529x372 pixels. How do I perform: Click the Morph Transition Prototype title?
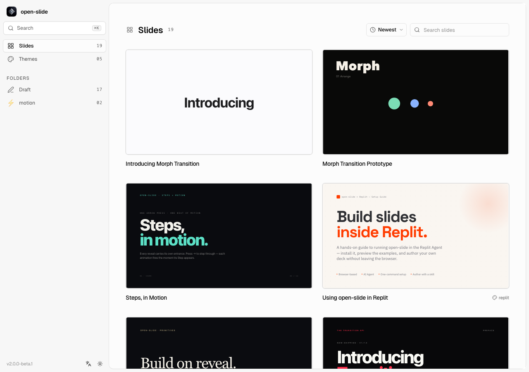[357, 164]
